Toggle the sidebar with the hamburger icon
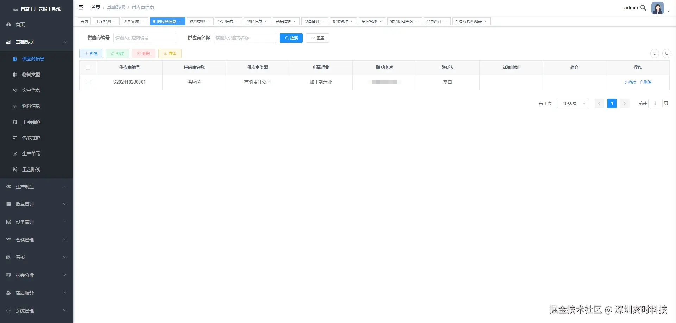Image resolution: width=676 pixels, height=323 pixels. 81,7
